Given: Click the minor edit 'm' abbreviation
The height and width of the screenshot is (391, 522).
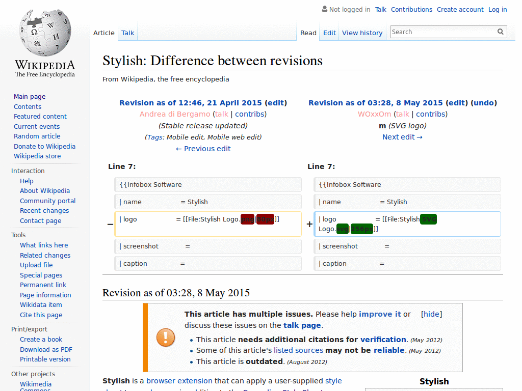Looking at the screenshot, I should click(382, 126).
